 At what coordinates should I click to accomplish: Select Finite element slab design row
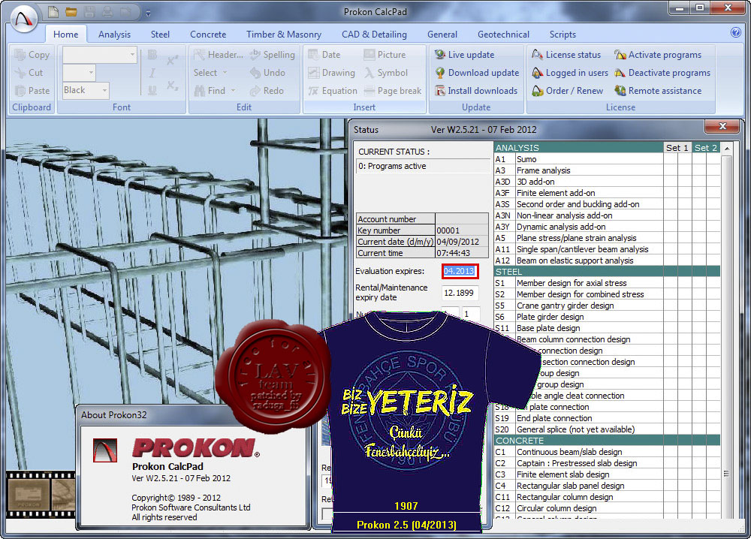[x=607, y=474]
